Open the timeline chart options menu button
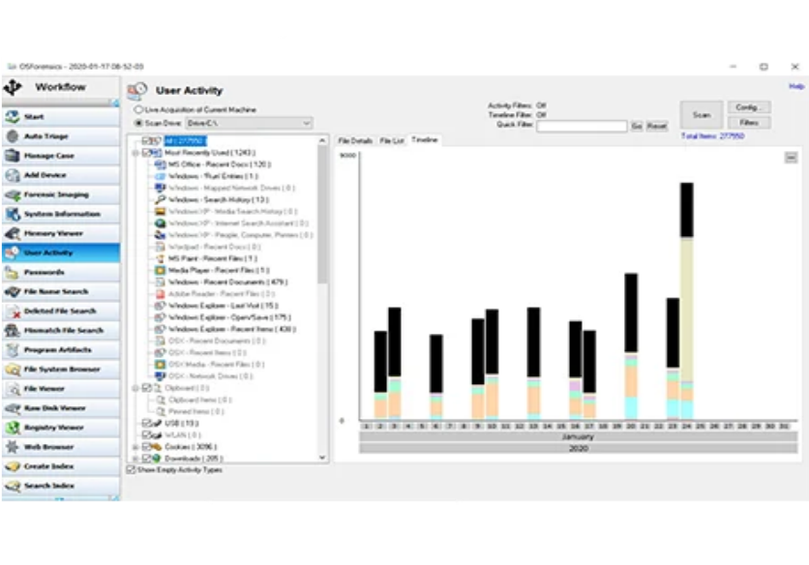Screen dimensions: 809x565 791,158
